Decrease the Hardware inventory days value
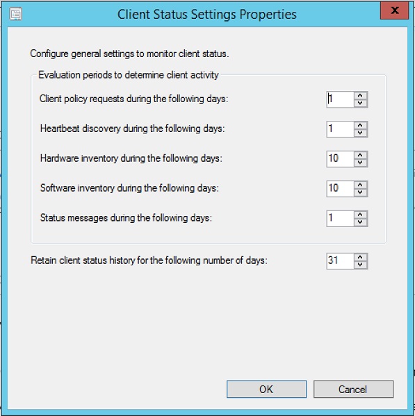 tap(360, 163)
